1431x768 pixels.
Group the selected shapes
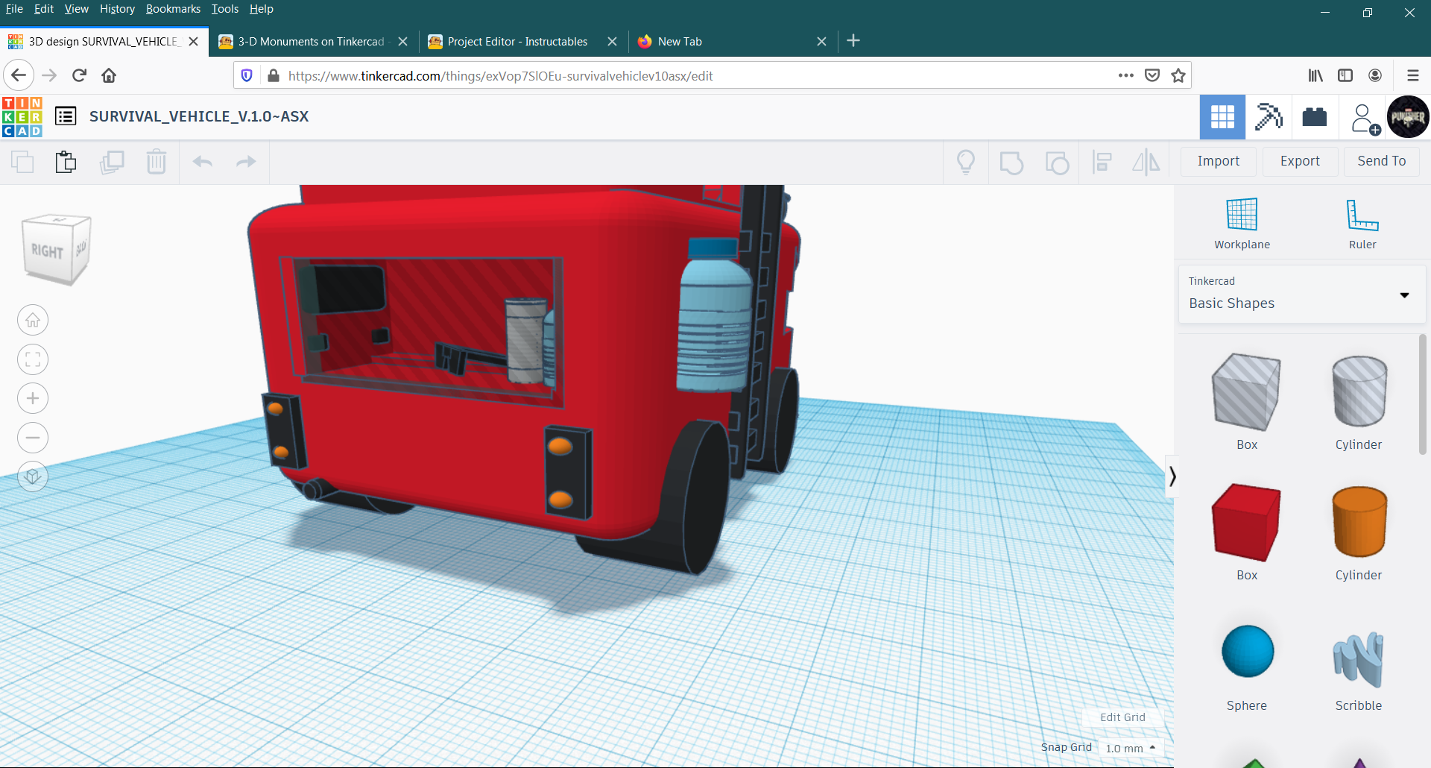(1011, 162)
